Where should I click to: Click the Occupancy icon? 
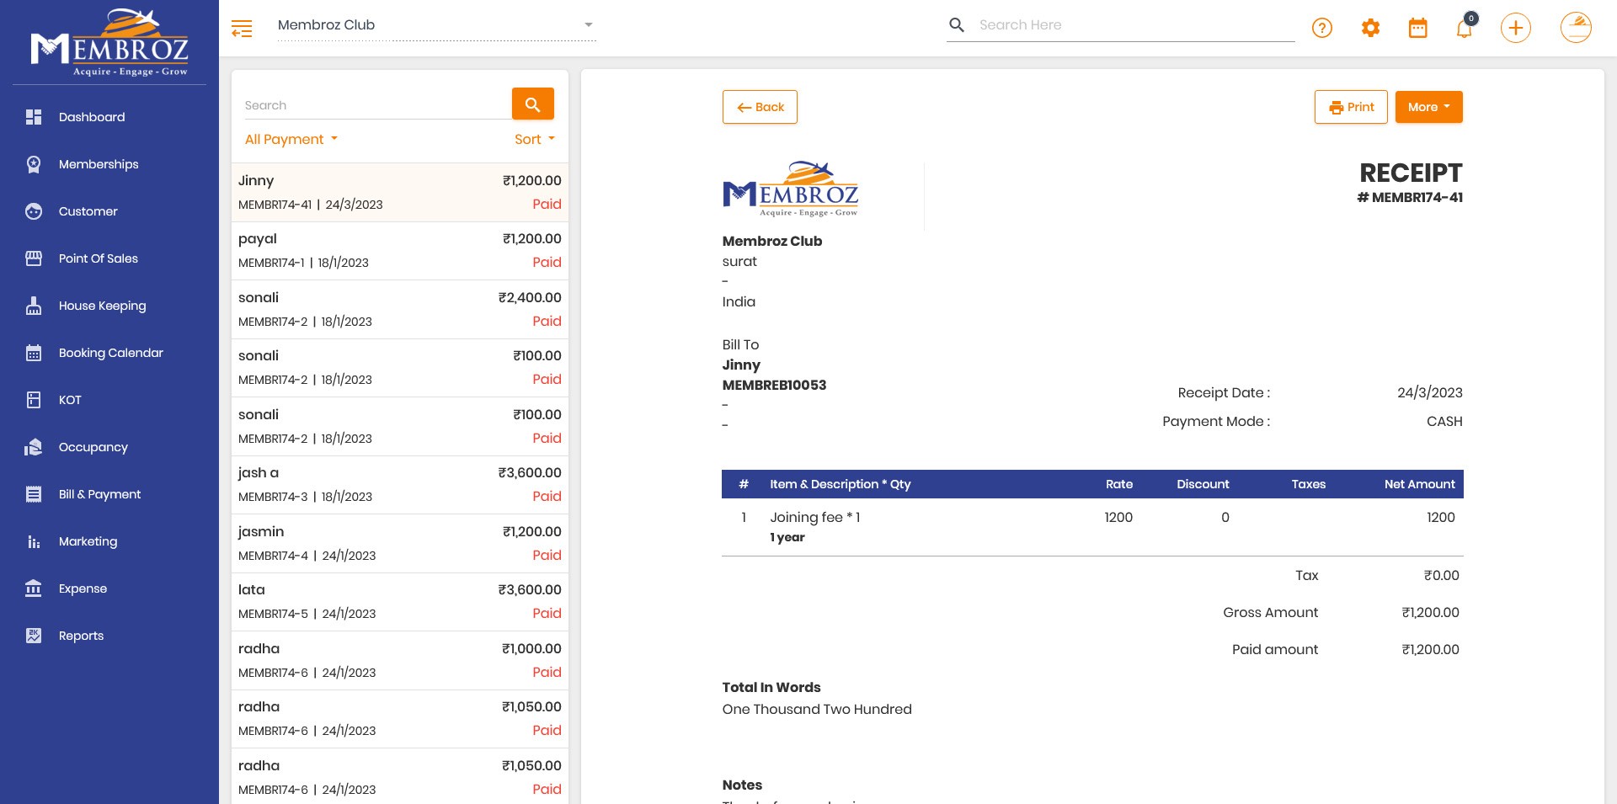(x=34, y=447)
